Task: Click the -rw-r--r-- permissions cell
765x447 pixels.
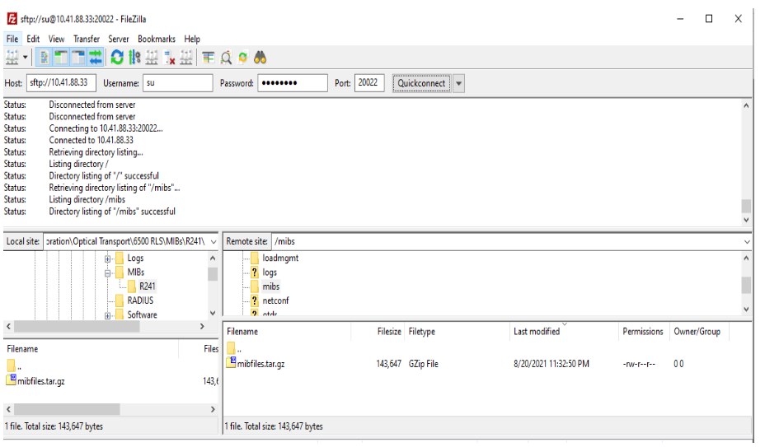Action: point(639,364)
